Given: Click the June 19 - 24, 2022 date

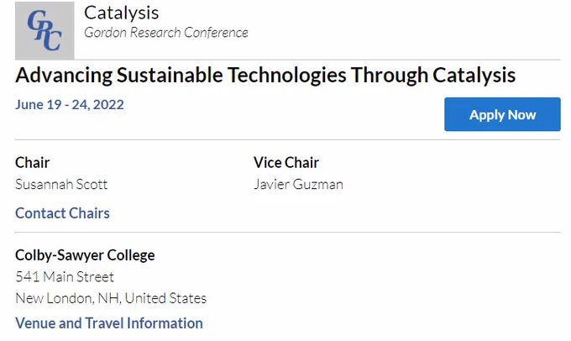Looking at the screenshot, I should (x=70, y=105).
